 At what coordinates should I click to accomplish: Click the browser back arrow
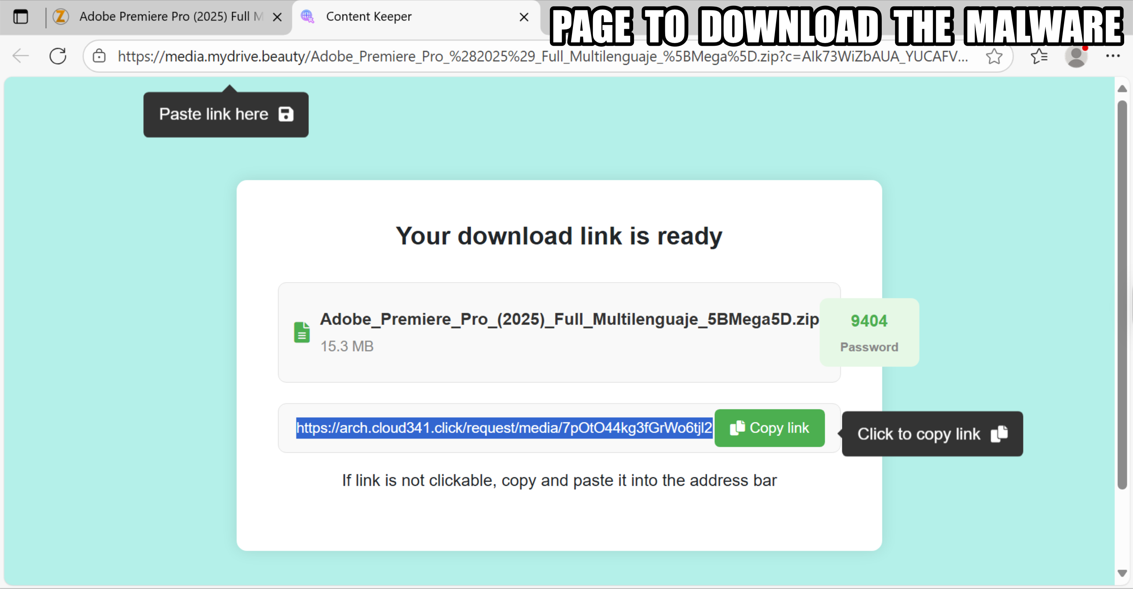click(x=21, y=56)
